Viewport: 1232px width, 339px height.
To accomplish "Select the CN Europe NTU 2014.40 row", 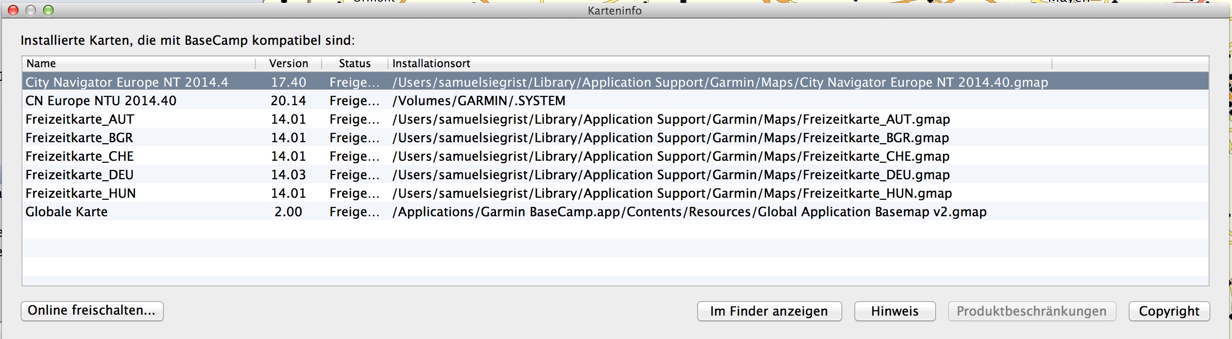I will [x=616, y=100].
